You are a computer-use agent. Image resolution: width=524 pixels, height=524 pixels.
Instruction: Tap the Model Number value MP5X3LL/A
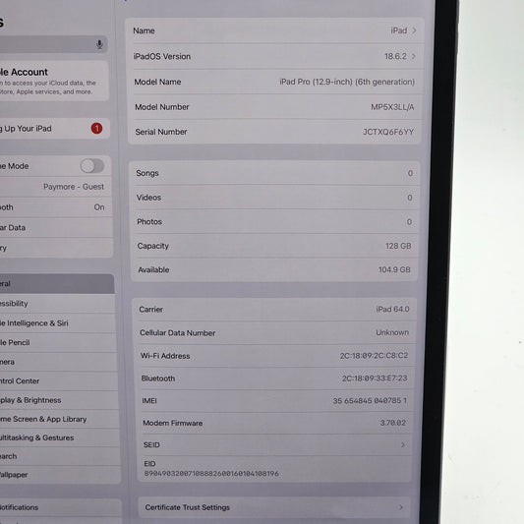coord(392,107)
